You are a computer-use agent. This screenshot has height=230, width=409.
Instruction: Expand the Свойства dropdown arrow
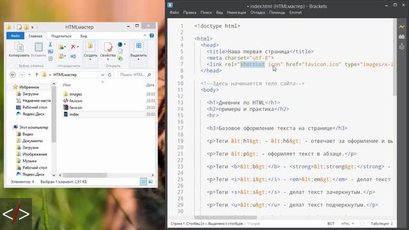tap(108, 59)
